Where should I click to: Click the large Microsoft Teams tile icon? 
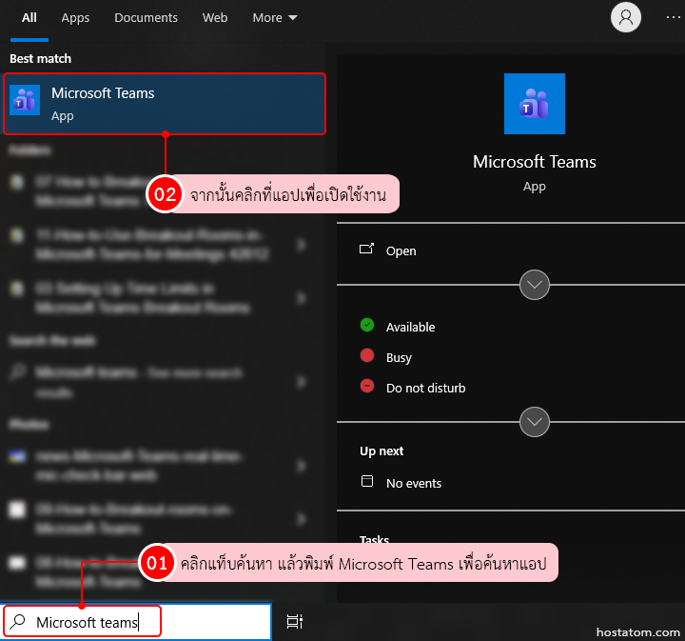pyautogui.click(x=535, y=104)
